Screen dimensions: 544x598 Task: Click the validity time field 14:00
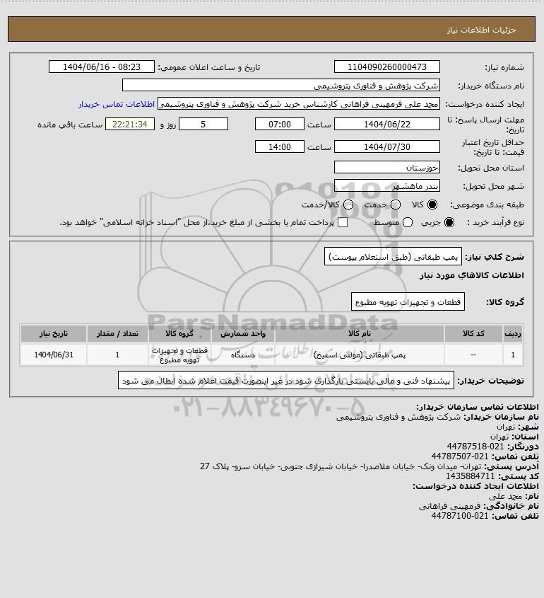pos(280,146)
